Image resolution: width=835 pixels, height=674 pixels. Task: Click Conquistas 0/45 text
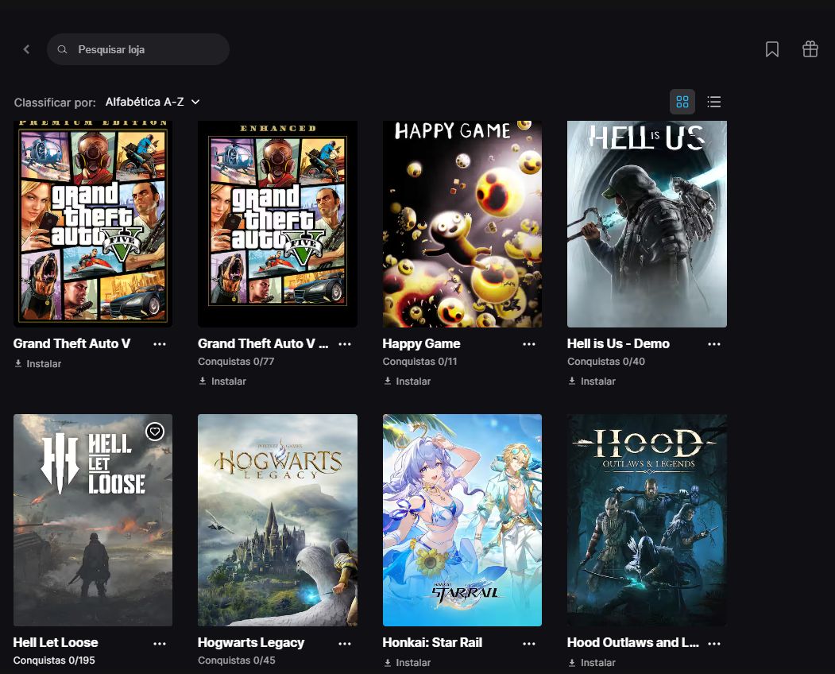[237, 660]
